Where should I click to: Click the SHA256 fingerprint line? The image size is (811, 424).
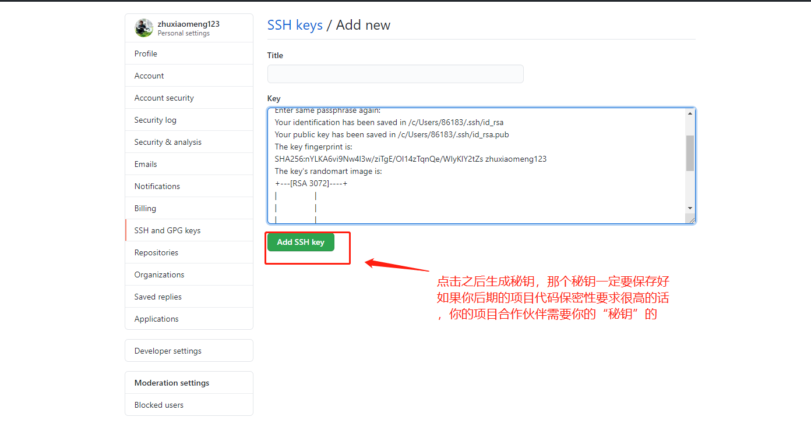click(411, 159)
